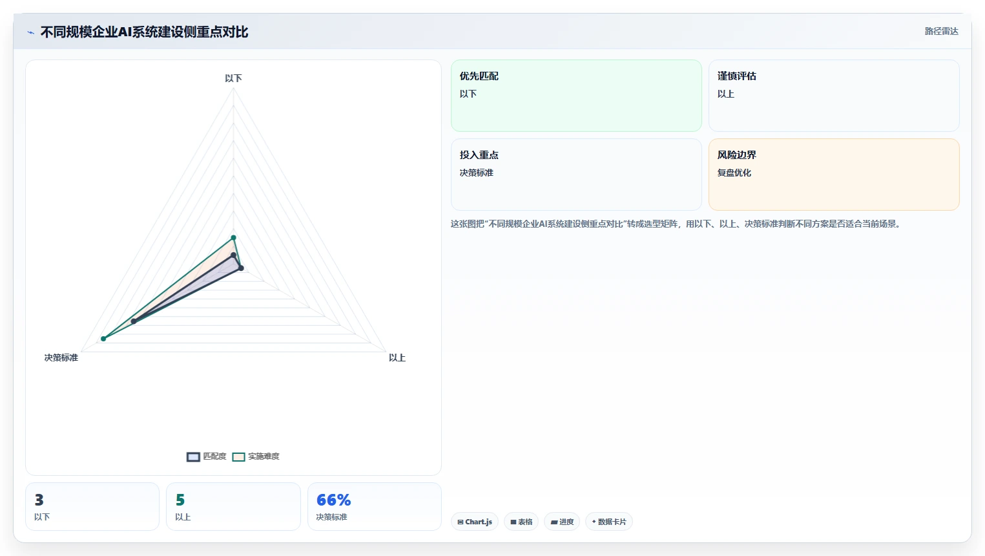The image size is (985, 556).
Task: Click the 路径雷达 label in header
Action: 941,31
